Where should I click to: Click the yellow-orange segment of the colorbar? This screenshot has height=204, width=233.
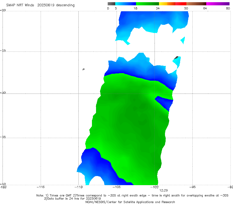click(x=167, y=4)
